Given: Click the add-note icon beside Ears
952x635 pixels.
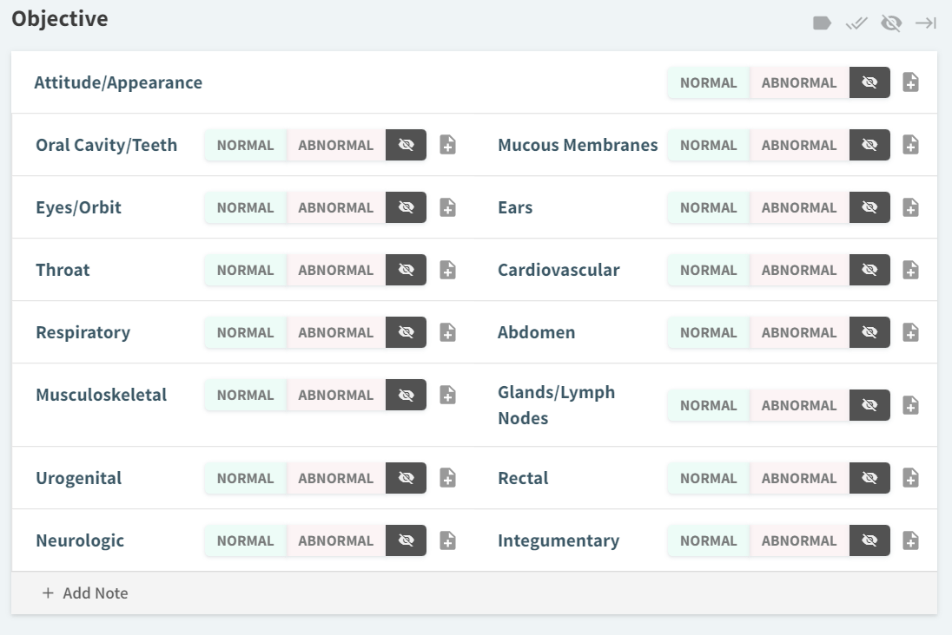Looking at the screenshot, I should pyautogui.click(x=910, y=207).
